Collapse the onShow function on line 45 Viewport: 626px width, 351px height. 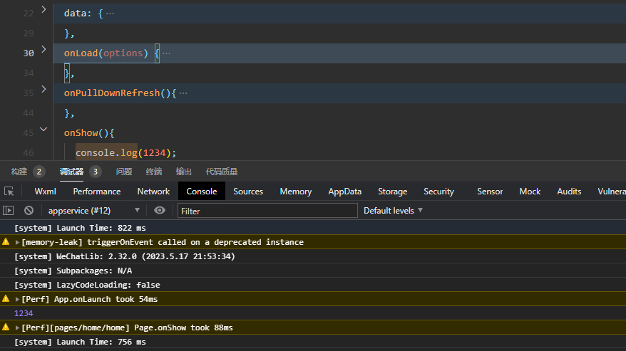[44, 129]
